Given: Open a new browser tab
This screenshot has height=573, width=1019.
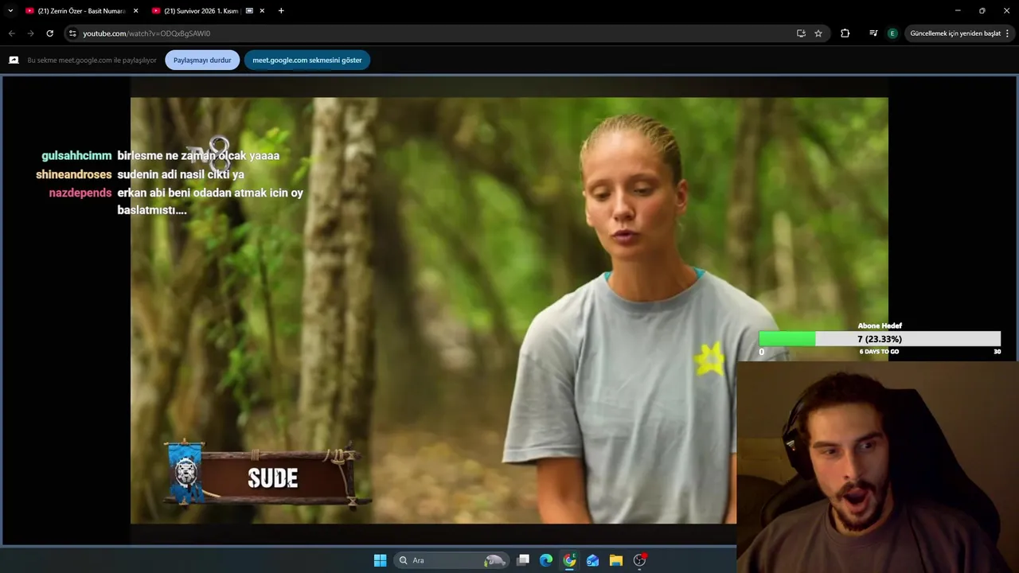Looking at the screenshot, I should tap(281, 10).
